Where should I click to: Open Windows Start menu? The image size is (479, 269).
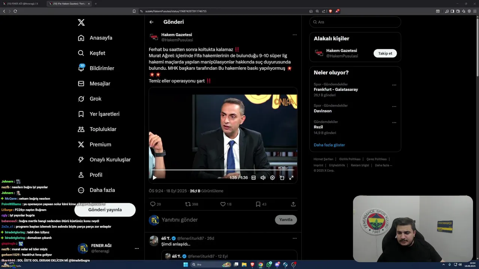tap(186, 265)
